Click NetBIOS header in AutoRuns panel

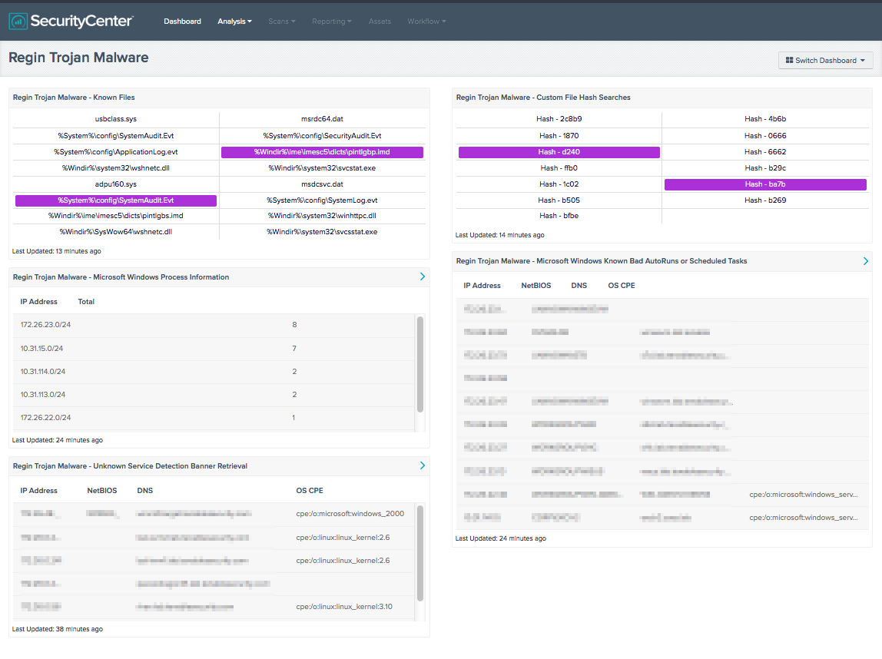(536, 286)
